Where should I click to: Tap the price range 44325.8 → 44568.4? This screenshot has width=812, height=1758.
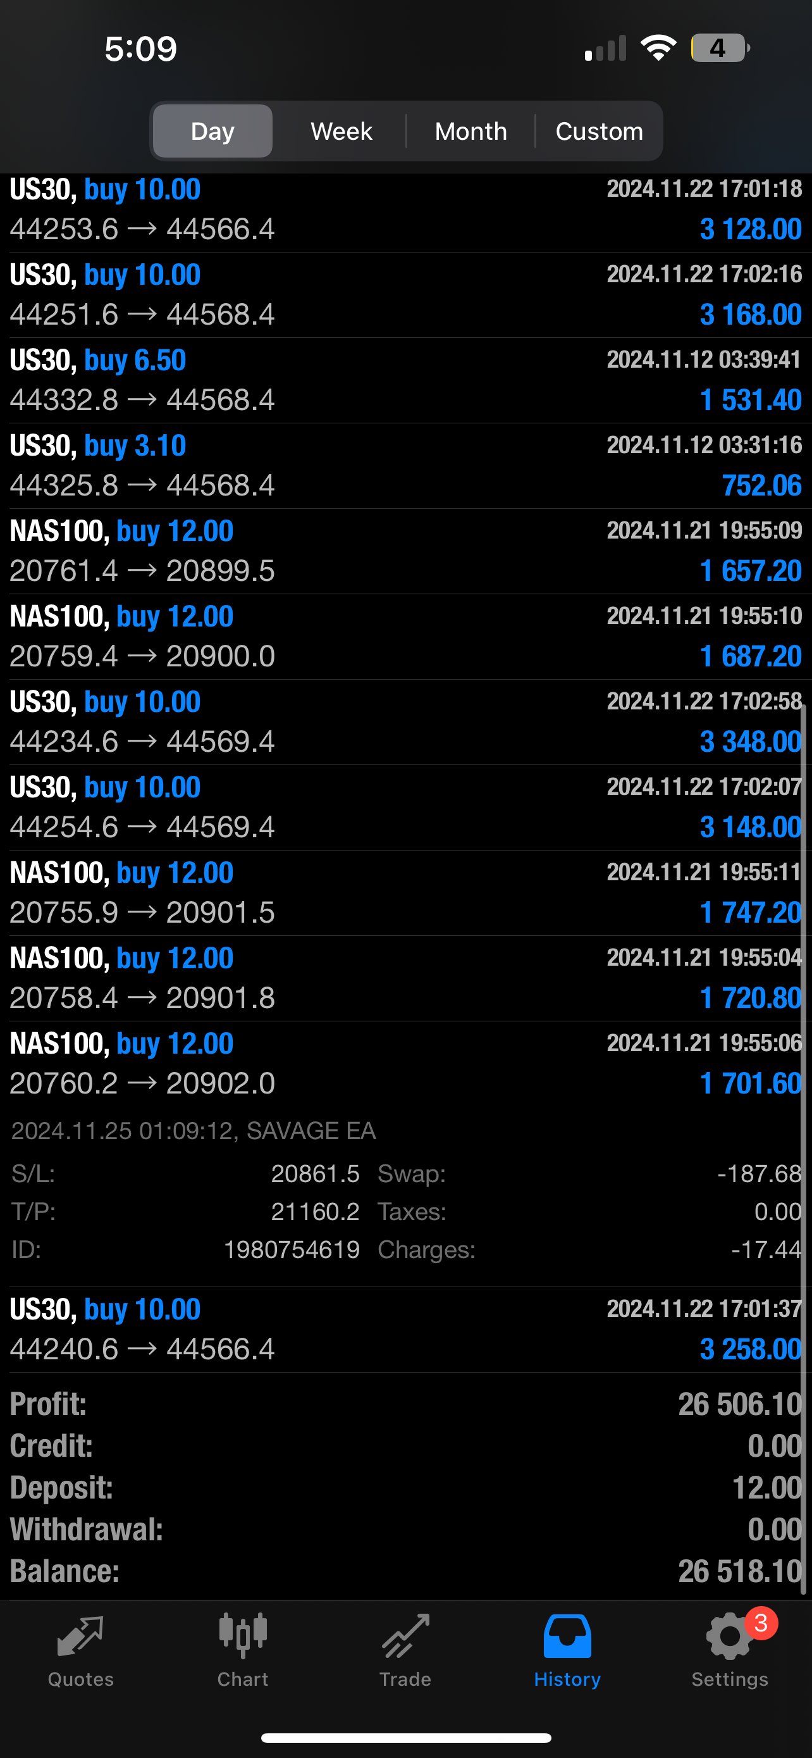[142, 485]
